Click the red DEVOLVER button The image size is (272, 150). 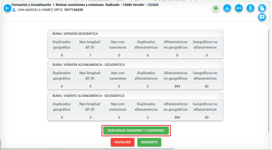(x=122, y=142)
